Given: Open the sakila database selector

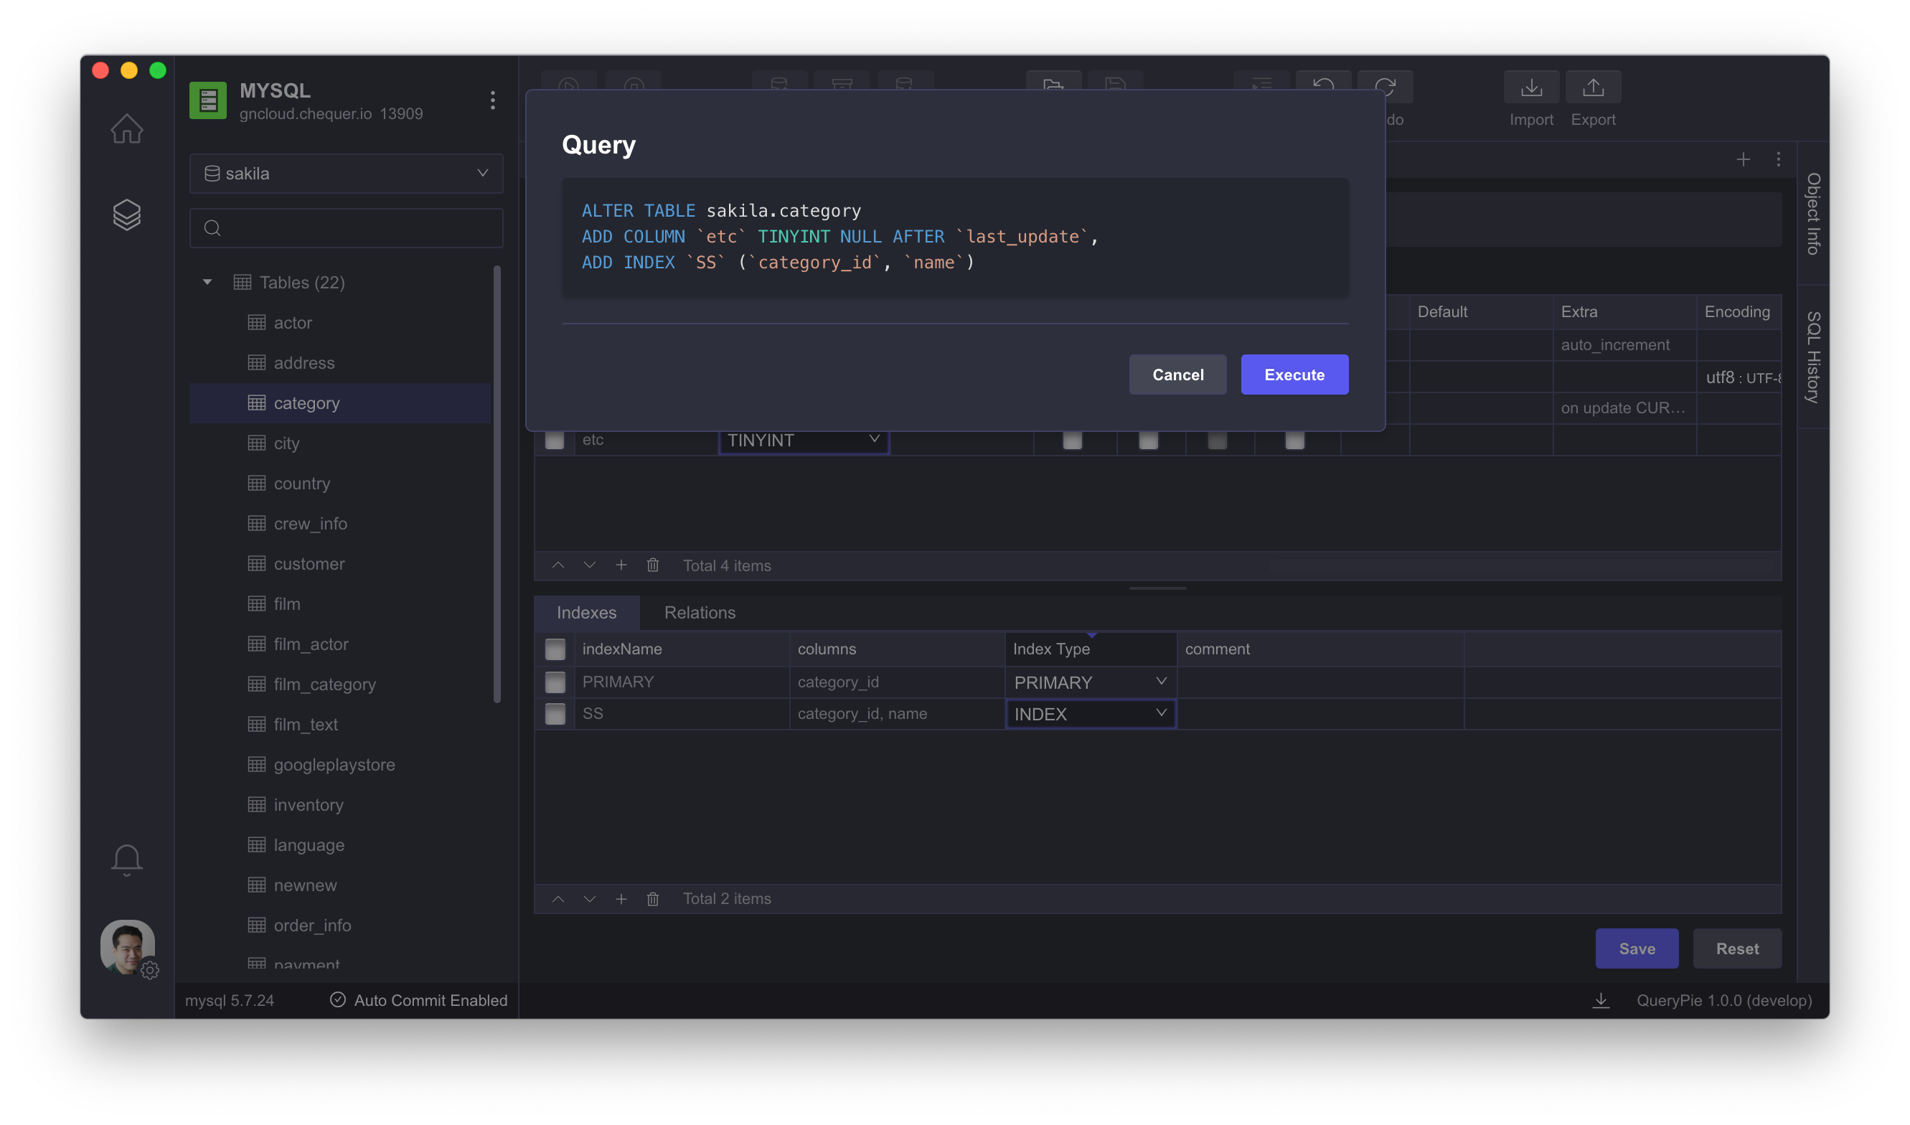Looking at the screenshot, I should (346, 173).
